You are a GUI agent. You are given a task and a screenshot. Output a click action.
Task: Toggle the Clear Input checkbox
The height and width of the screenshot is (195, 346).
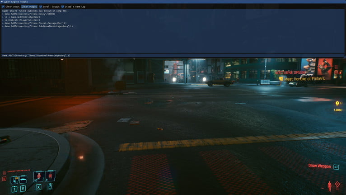(3, 7)
